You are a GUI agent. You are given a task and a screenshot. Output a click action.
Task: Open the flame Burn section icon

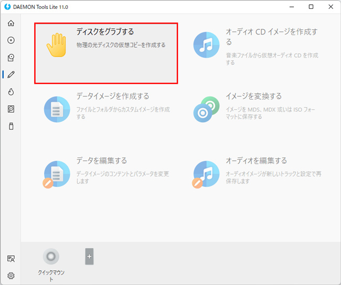(11, 92)
